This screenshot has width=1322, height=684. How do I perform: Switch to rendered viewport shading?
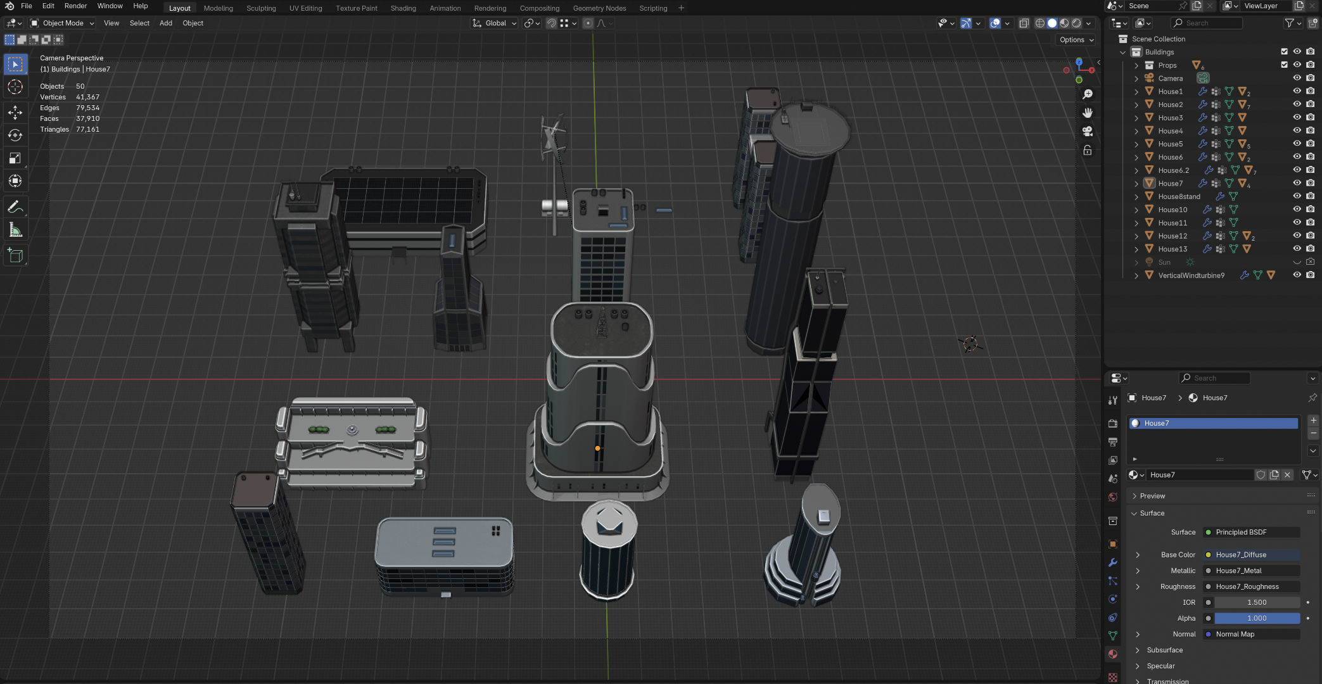[x=1076, y=23]
